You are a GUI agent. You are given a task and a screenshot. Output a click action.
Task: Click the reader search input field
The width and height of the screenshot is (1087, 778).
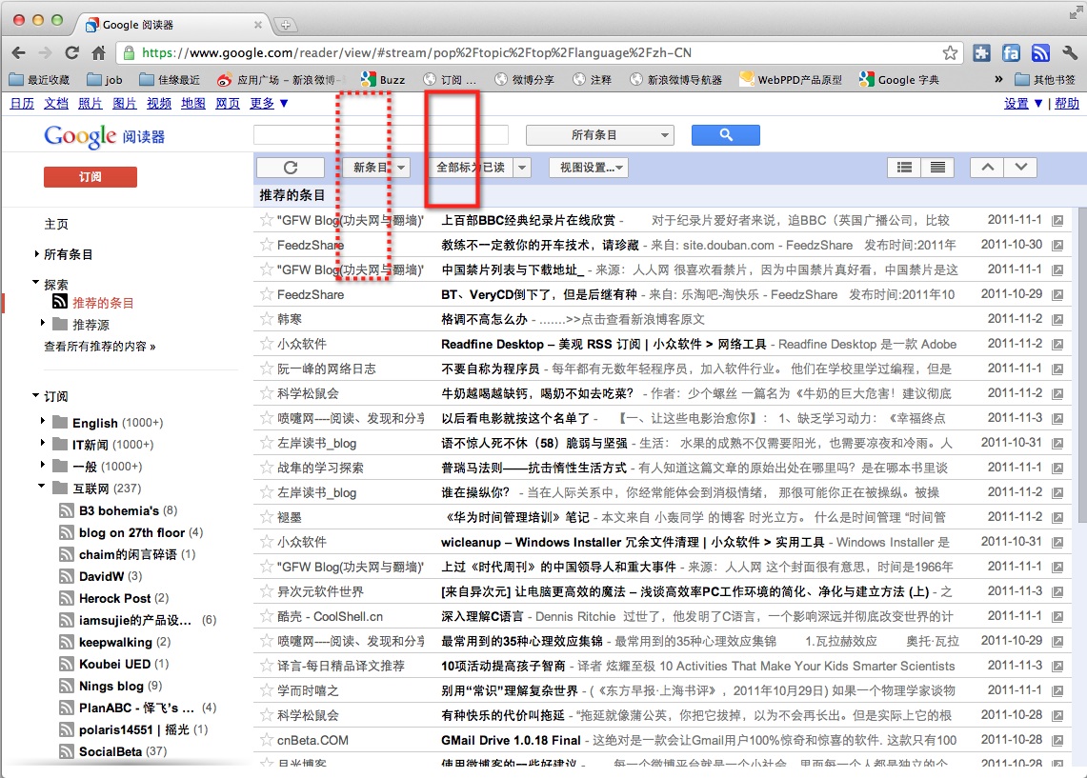[381, 135]
